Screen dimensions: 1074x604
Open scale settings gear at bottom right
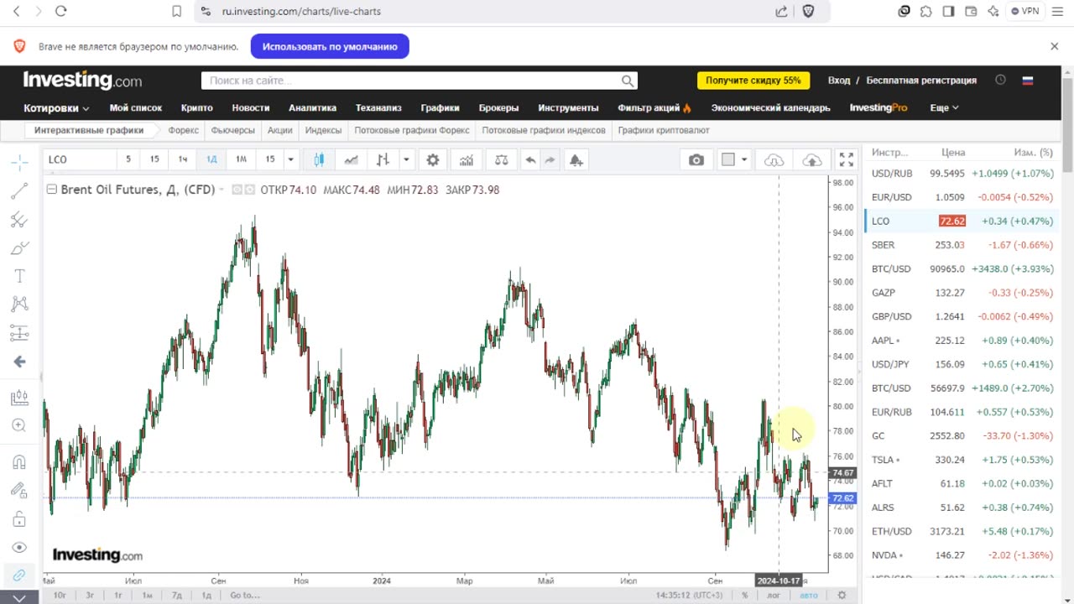pos(842,595)
